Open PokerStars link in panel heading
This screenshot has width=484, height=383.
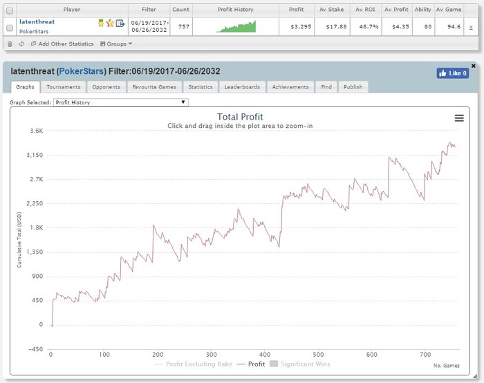point(81,71)
